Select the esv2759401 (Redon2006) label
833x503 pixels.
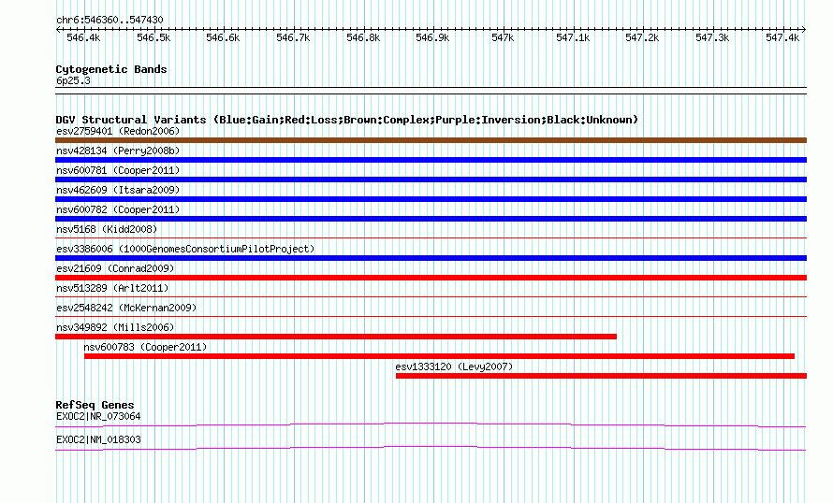tap(118, 131)
